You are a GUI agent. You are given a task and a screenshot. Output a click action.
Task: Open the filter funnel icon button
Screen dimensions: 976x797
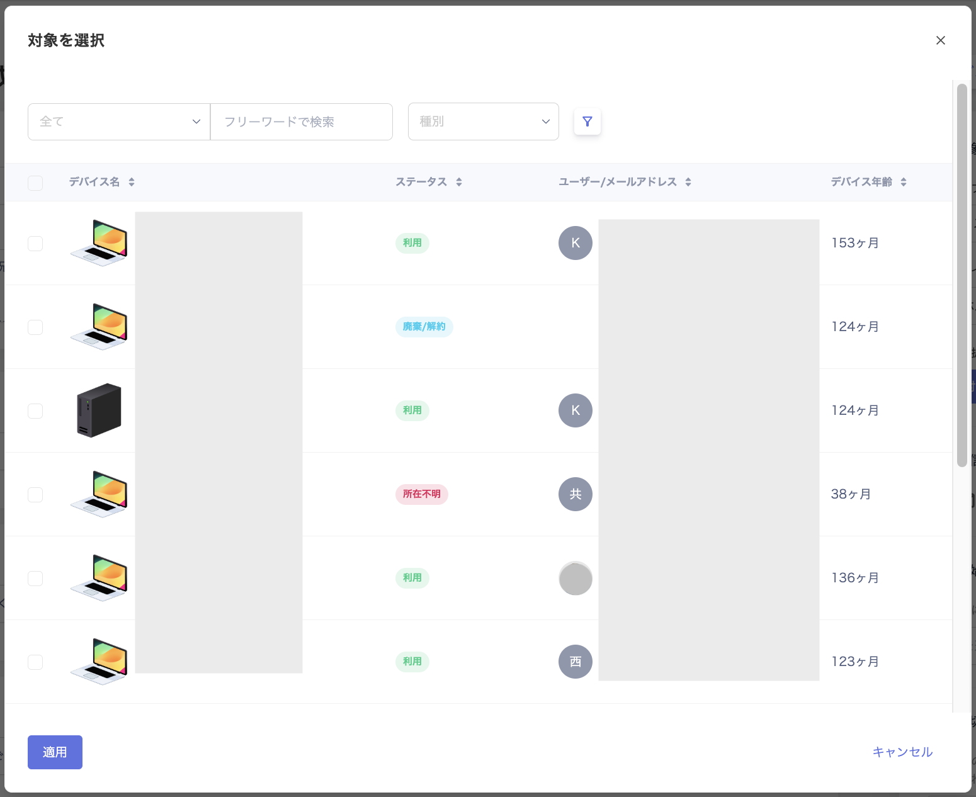click(587, 122)
